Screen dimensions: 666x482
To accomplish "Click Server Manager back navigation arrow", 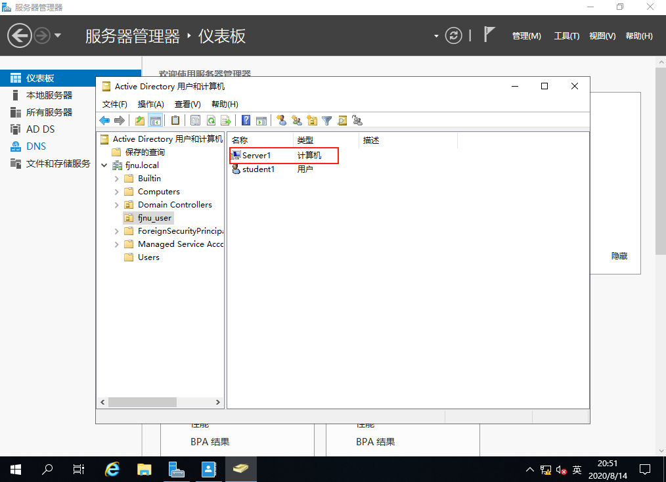I will pyautogui.click(x=20, y=35).
